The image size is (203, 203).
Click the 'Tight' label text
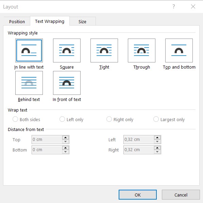pyautogui.click(x=104, y=67)
